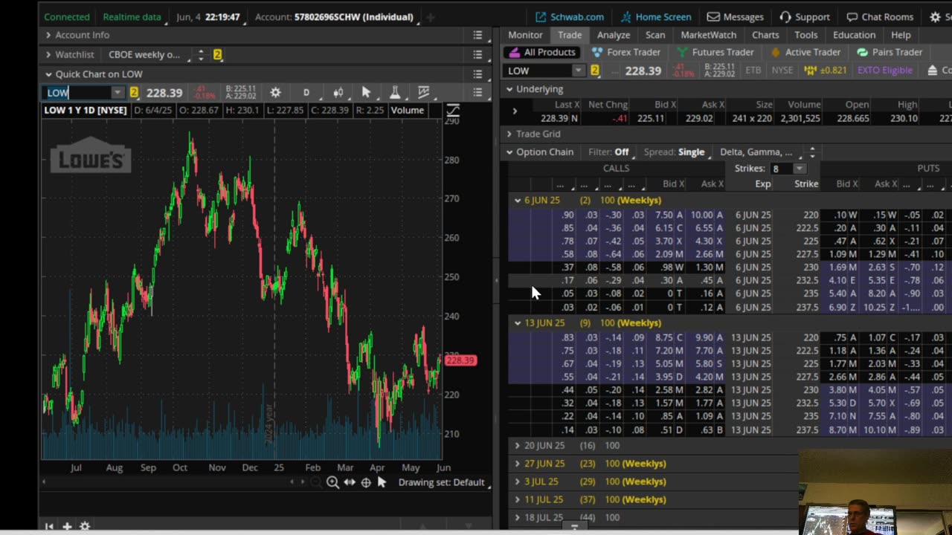Open Support
Viewport: 952px width, 535px height.
pyautogui.click(x=804, y=16)
